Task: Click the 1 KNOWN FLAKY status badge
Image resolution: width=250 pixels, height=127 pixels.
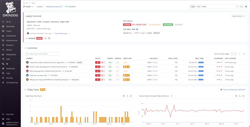Action: pos(139,25)
